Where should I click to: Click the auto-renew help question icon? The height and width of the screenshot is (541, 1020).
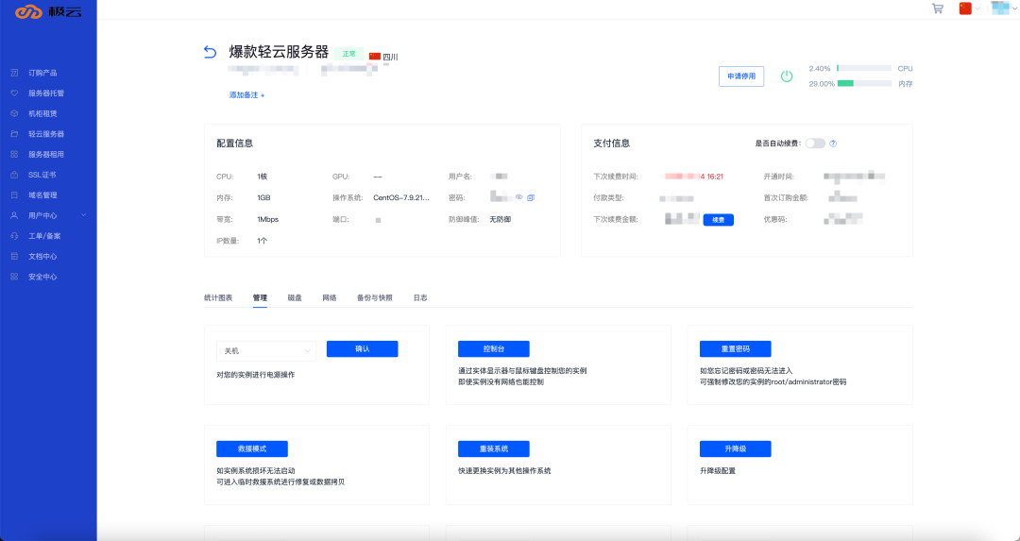(x=833, y=144)
